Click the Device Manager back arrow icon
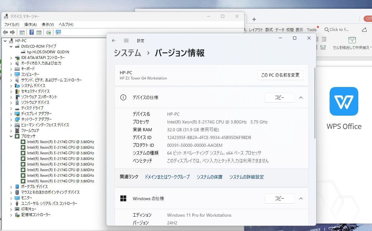The image size is (372, 231). pos(5,32)
